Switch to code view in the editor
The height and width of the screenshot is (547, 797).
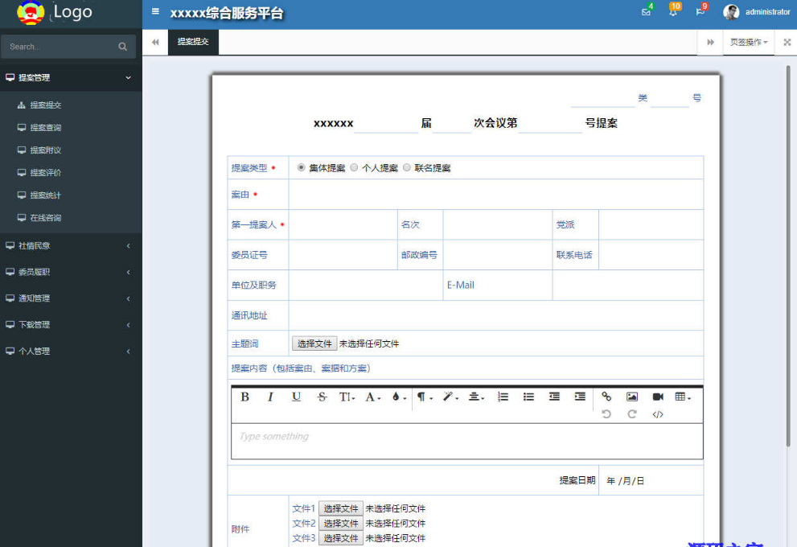[657, 414]
